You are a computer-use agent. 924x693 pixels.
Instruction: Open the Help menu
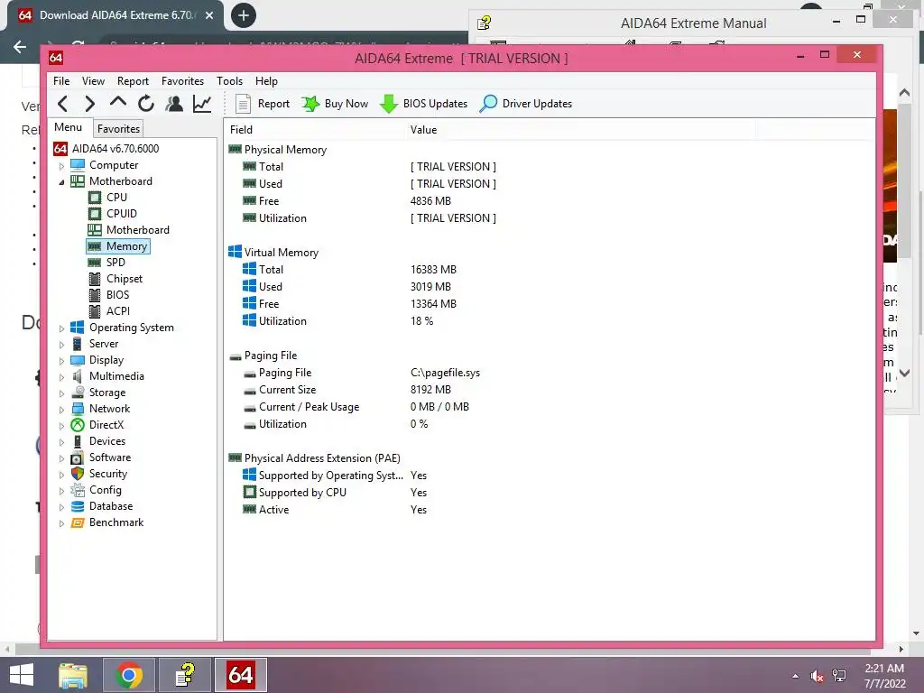pos(266,80)
